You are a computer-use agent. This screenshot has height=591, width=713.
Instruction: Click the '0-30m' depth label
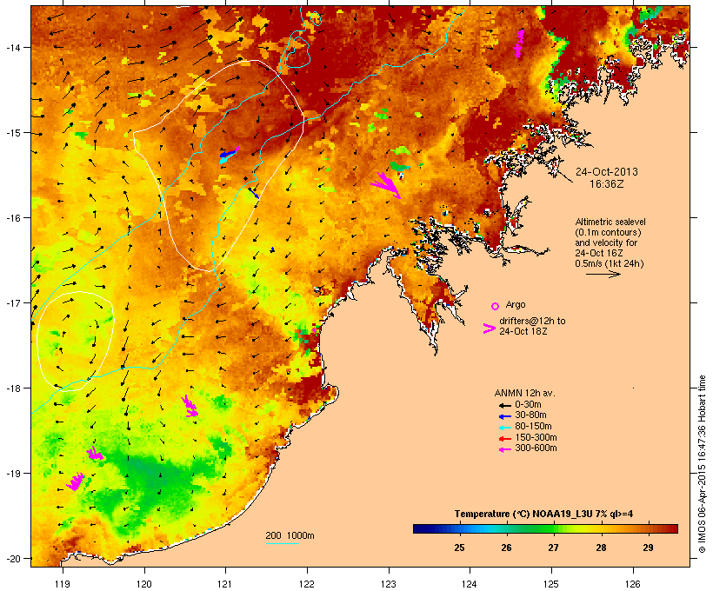tap(528, 405)
